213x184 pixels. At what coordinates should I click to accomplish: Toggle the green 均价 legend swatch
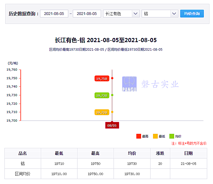point(172,136)
